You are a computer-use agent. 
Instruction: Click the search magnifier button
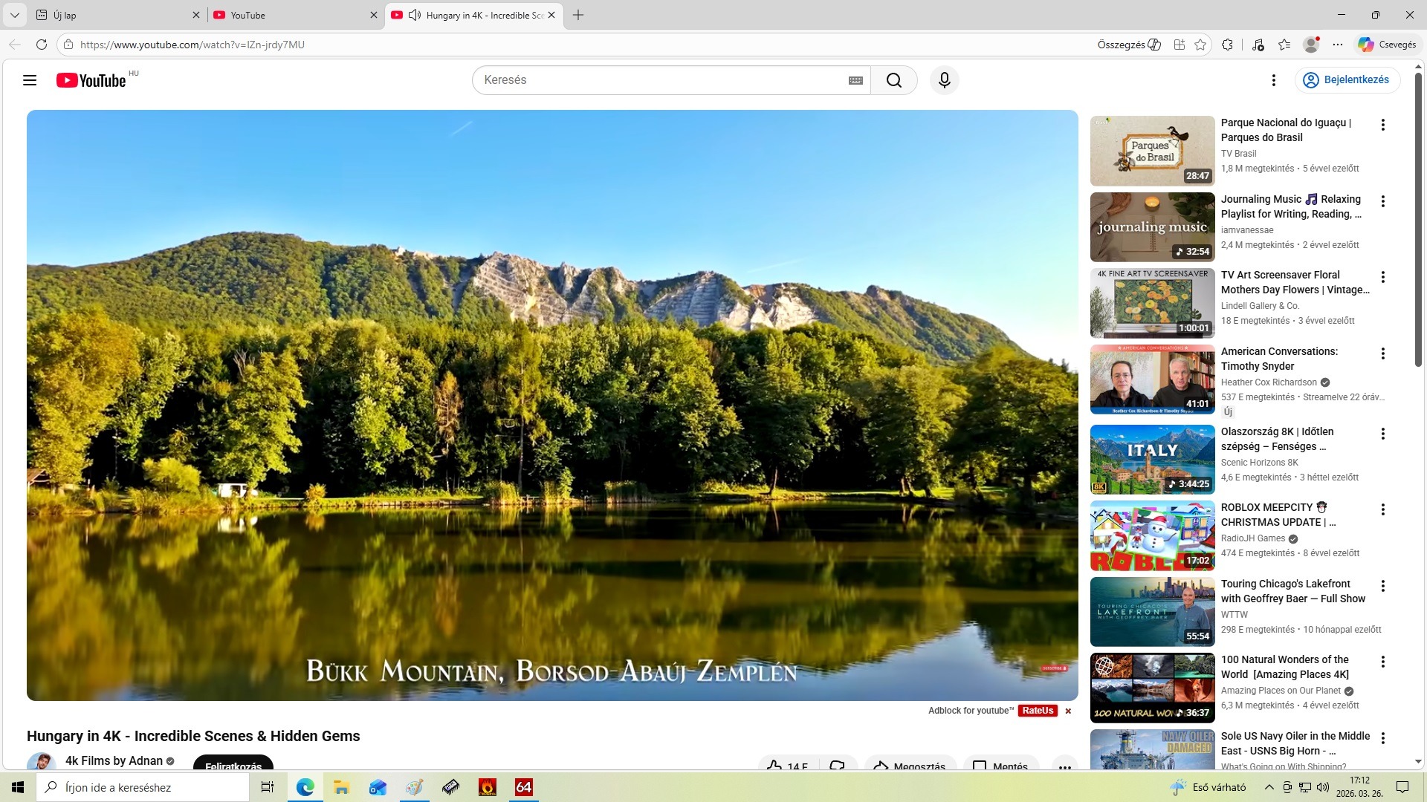pyautogui.click(x=893, y=80)
